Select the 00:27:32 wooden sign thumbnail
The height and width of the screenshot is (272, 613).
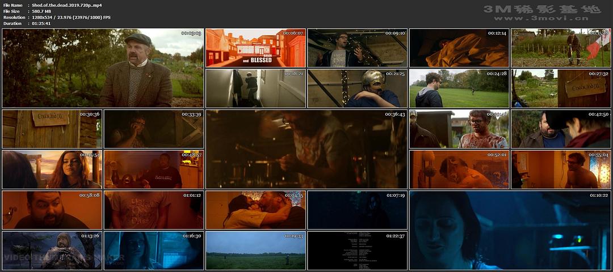(561, 88)
